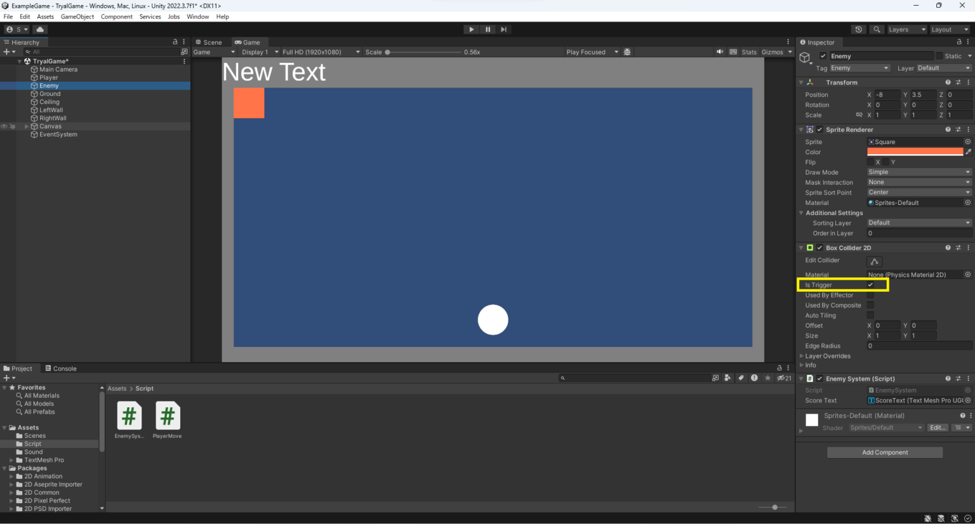Click the Add Component button
975x524 pixels.
tap(884, 452)
